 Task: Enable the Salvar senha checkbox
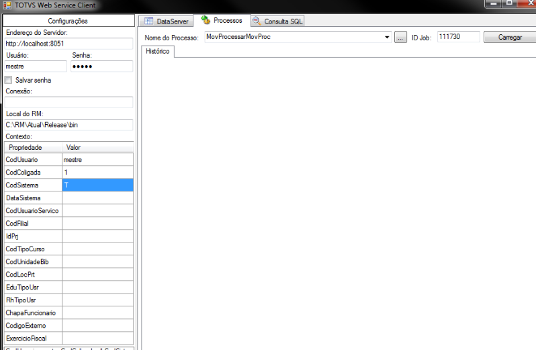(x=8, y=80)
